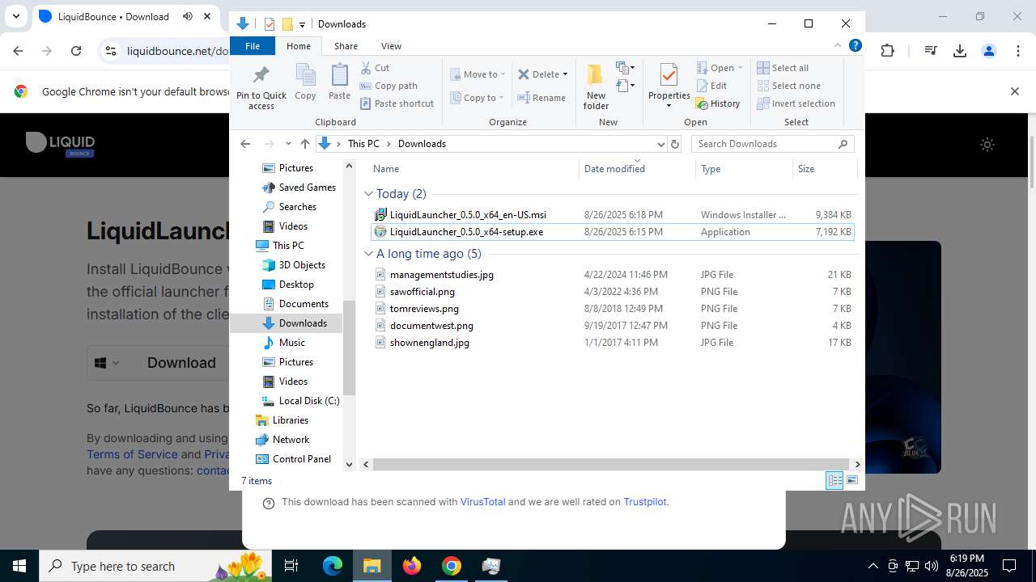This screenshot has width=1036, height=582.
Task: Click the horizontal scrollbar in file list
Action: tap(611, 465)
